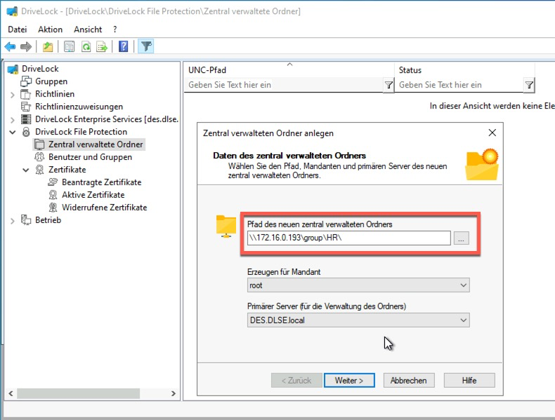Screen dimensions: 555x420
Task: Click the Beantragte Zertifikate icon
Action: [x=53, y=182]
